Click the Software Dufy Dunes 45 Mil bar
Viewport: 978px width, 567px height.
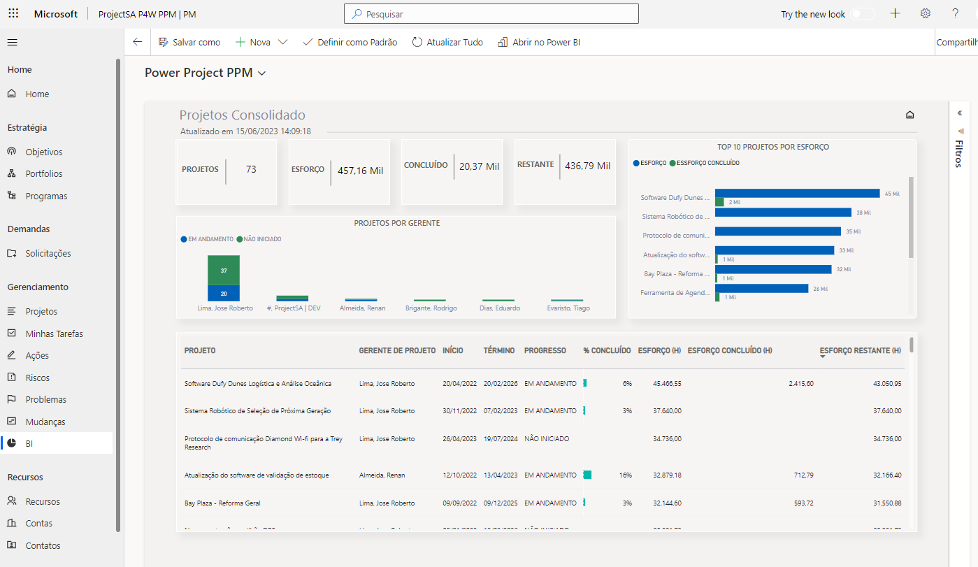pyautogui.click(x=797, y=194)
